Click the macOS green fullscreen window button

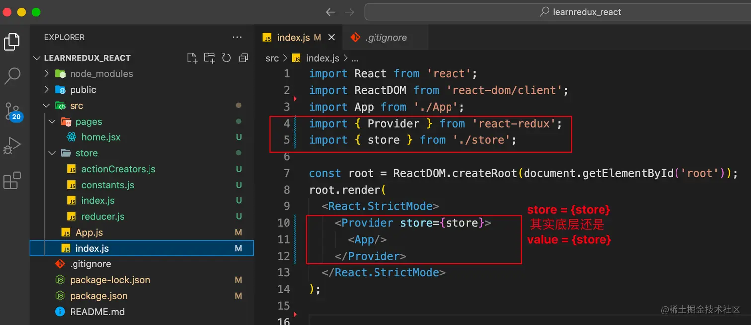[x=36, y=12]
